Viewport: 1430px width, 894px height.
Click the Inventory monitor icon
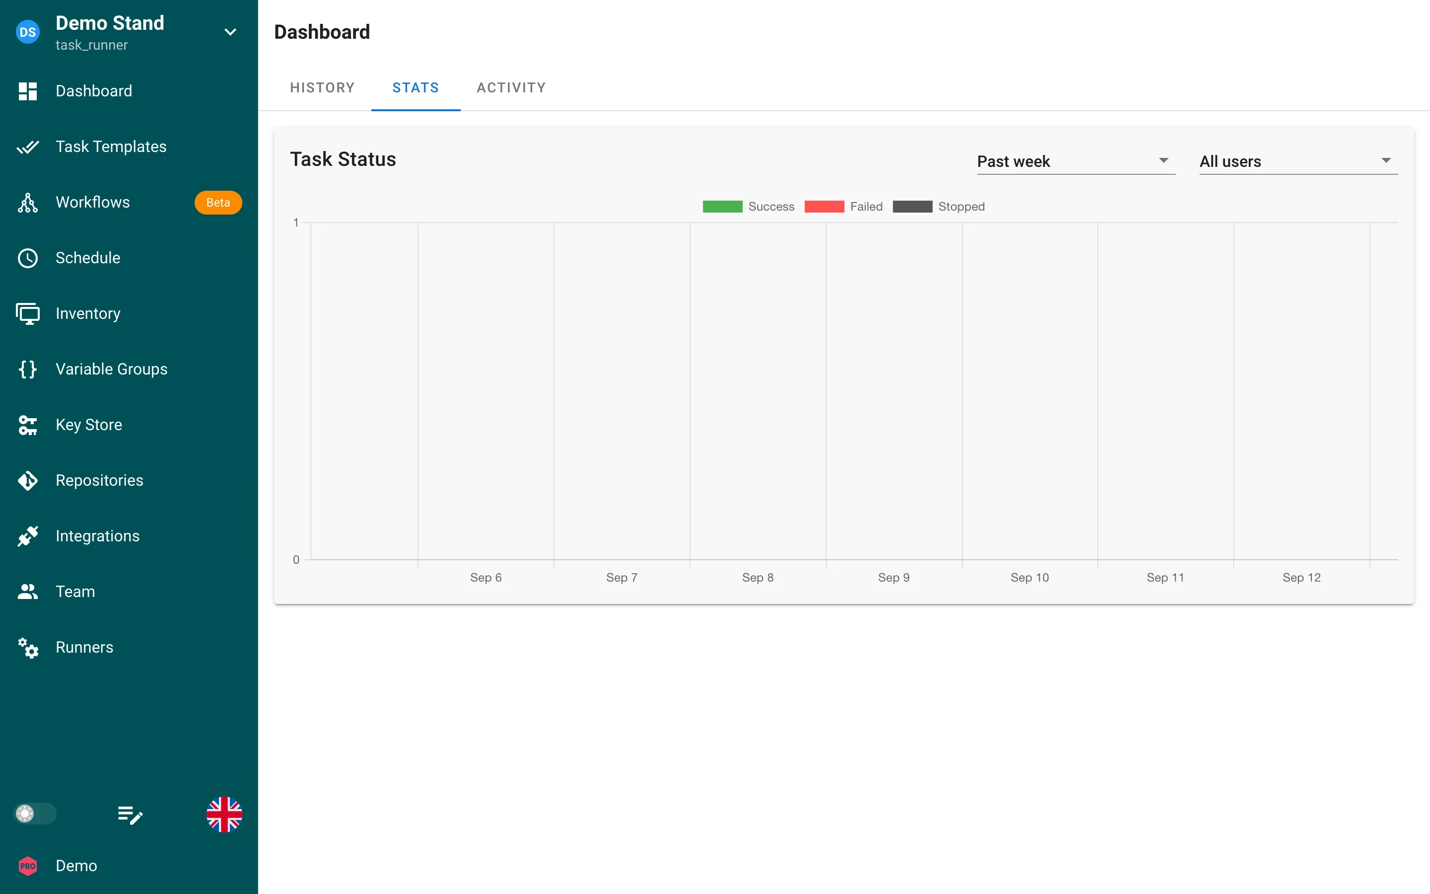click(x=28, y=313)
